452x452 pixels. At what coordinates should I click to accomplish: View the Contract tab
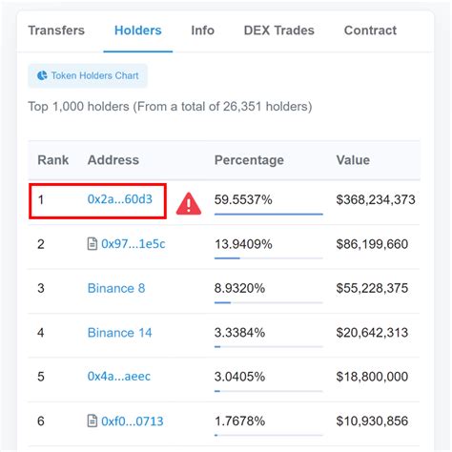coord(370,31)
